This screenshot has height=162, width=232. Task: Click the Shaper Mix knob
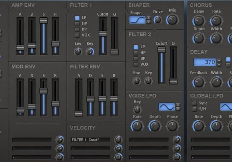[172, 20]
